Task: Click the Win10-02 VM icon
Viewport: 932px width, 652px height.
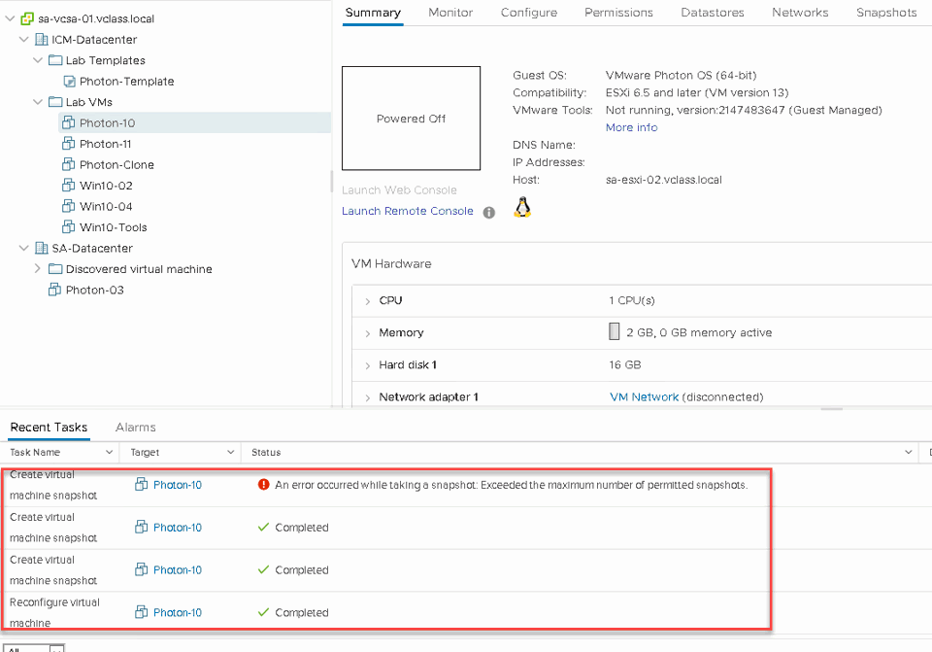Action: (69, 185)
